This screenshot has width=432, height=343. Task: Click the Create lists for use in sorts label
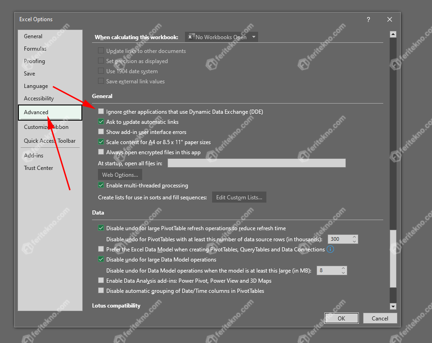(152, 198)
